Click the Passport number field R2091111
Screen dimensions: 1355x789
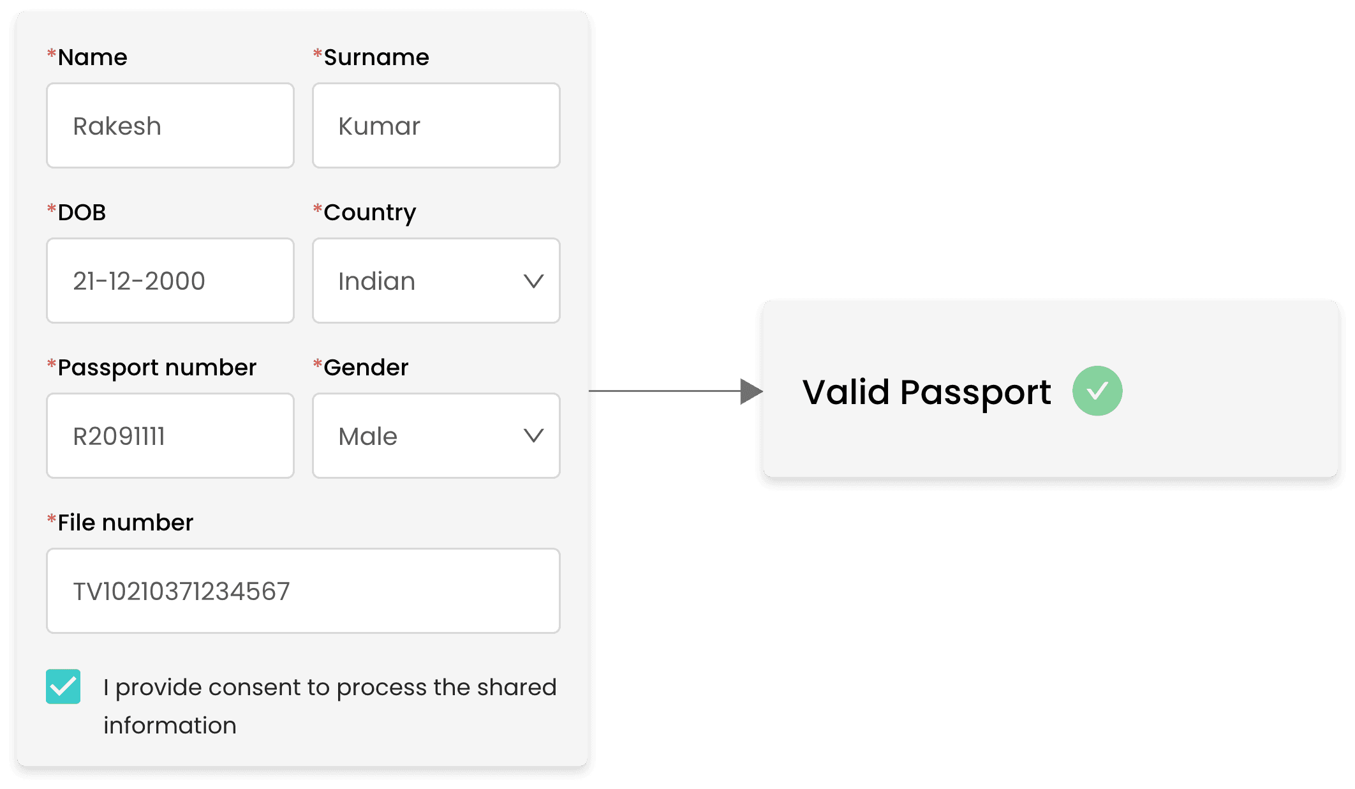(x=170, y=436)
